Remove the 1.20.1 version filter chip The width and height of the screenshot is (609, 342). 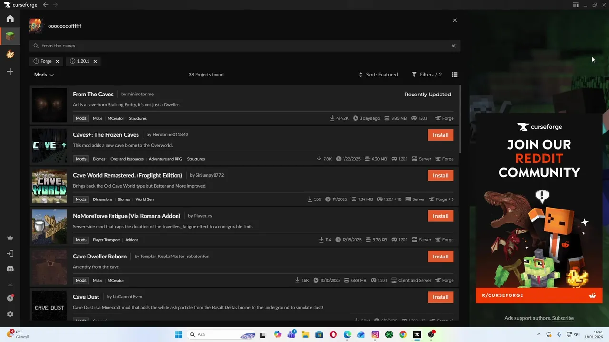(x=95, y=61)
